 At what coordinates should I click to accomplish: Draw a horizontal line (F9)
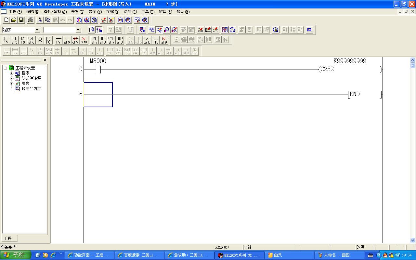(58, 40)
